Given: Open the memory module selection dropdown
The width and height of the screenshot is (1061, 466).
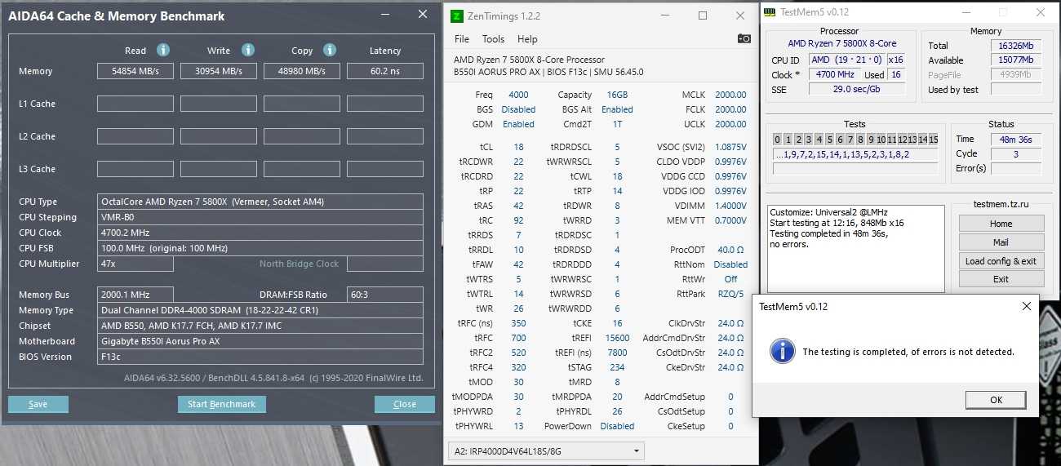Looking at the screenshot, I should (546, 450).
